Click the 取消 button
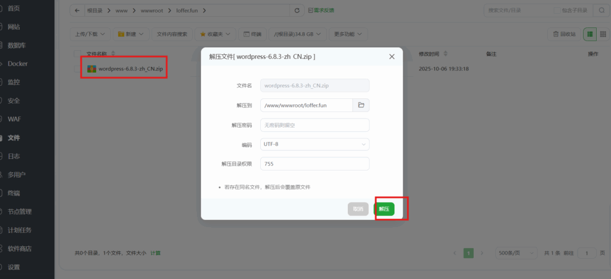The width and height of the screenshot is (611, 279). coord(358,209)
